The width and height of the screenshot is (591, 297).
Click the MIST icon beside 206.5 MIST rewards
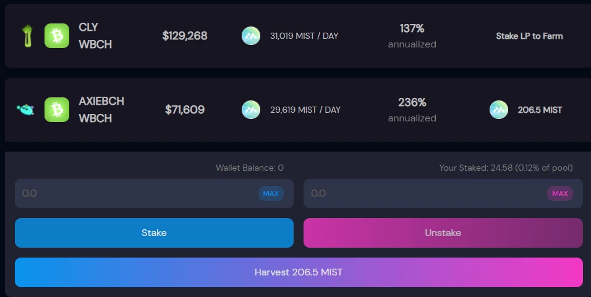point(499,110)
